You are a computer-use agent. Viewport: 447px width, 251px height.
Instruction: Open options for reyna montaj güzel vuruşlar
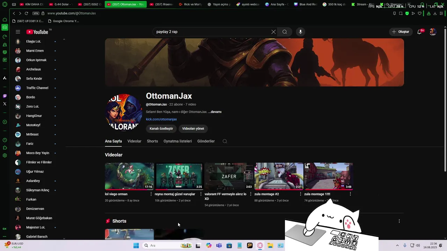(x=201, y=194)
